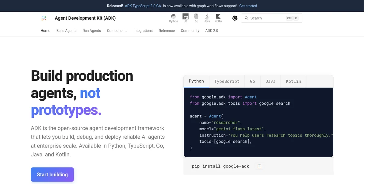Toggle the light/dark theme icon

[x=235, y=18]
